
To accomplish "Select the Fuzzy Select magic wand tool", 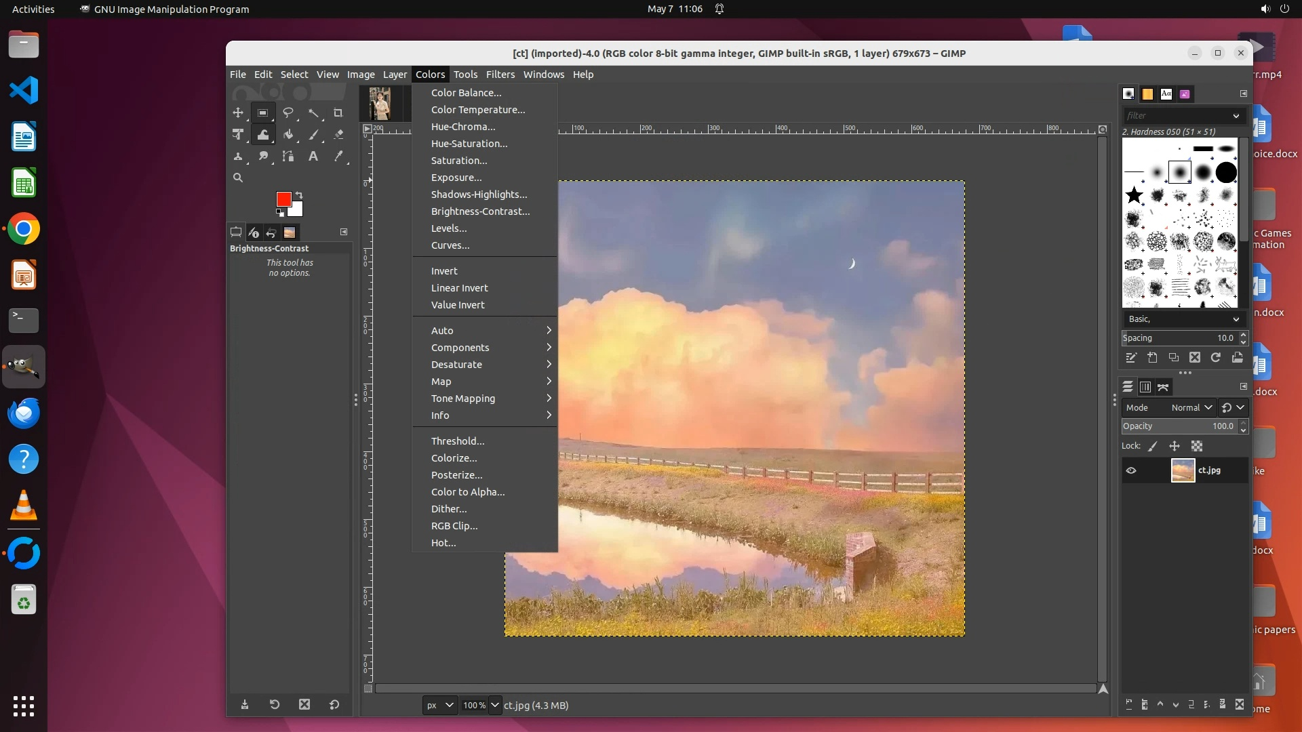I will pyautogui.click(x=313, y=113).
